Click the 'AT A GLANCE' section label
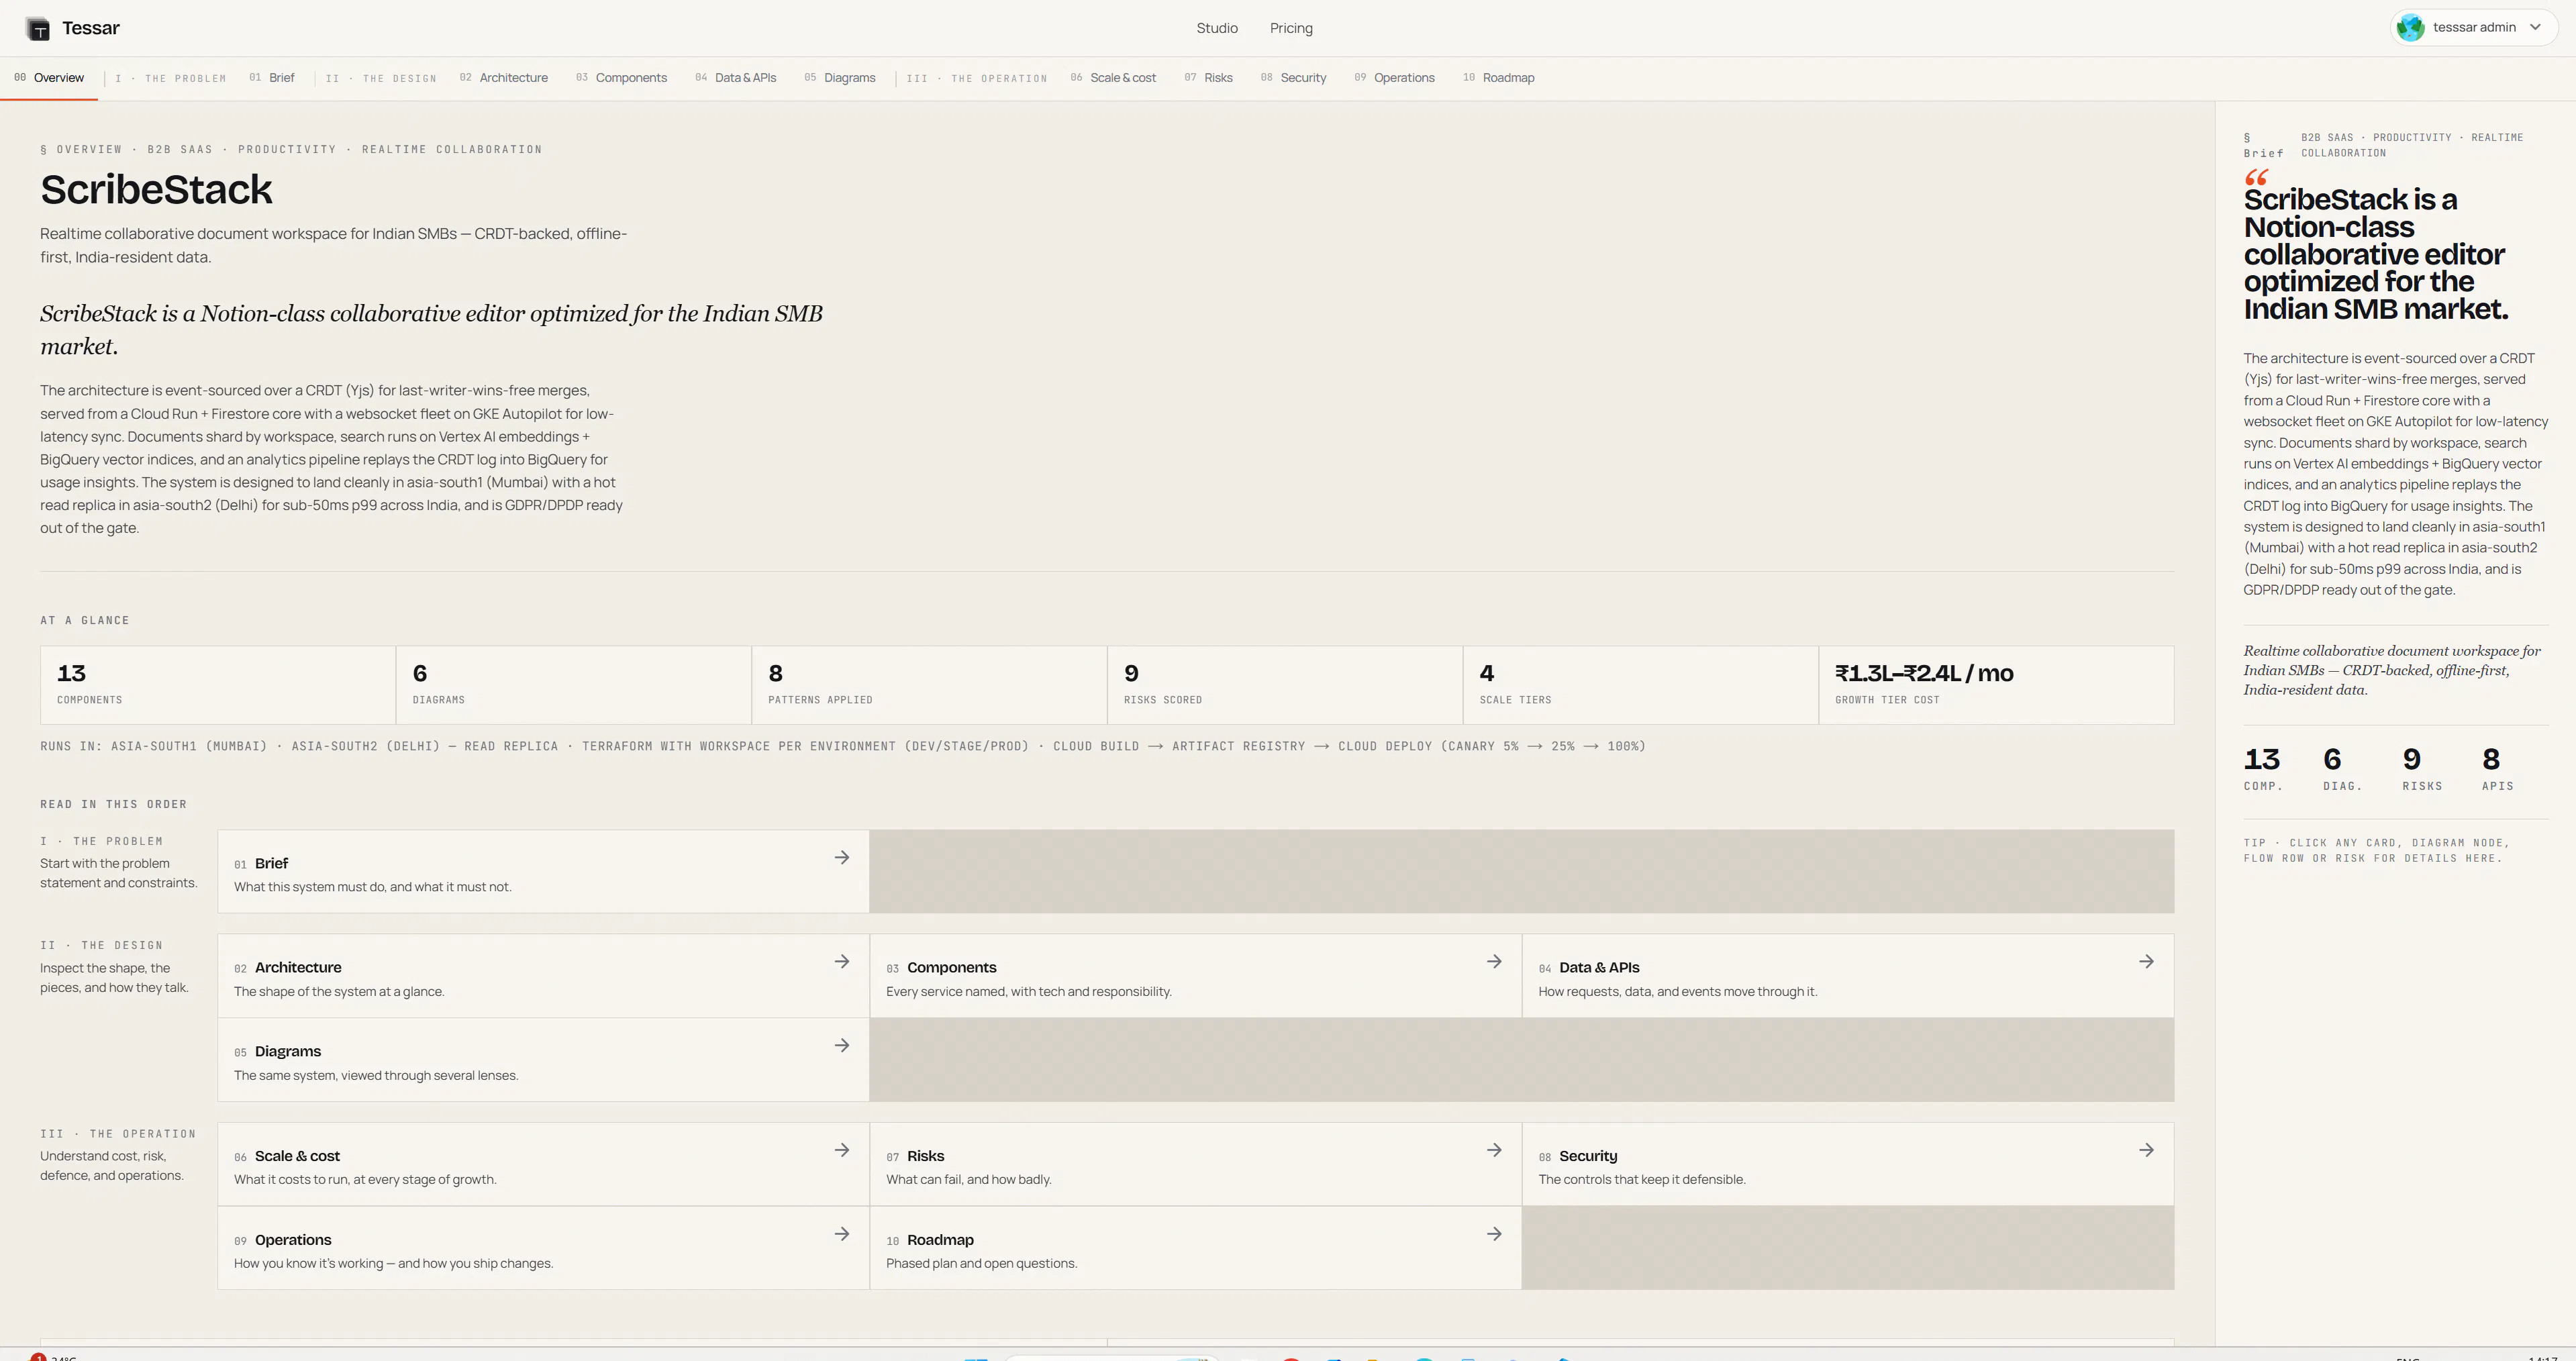Image resolution: width=2576 pixels, height=1361 pixels. [x=85, y=621]
